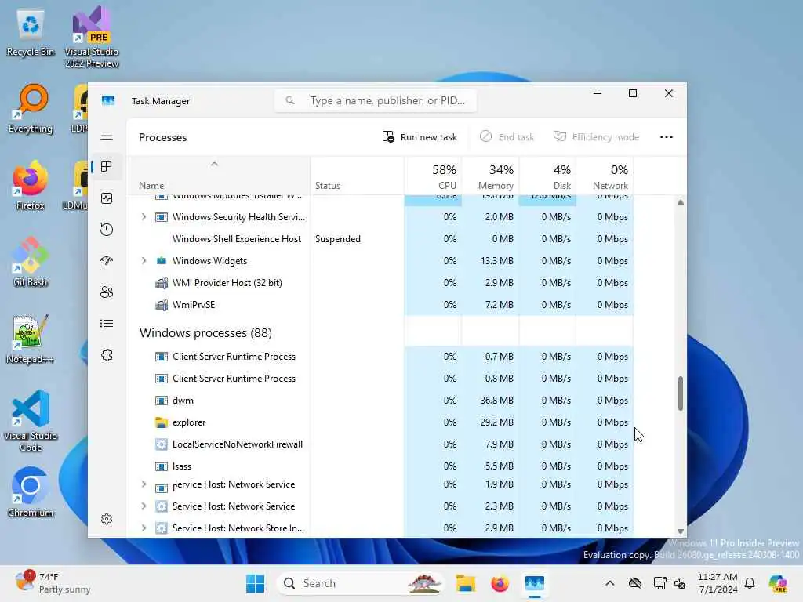The height and width of the screenshot is (602, 803).
Task: Select the WMI Provider Host (32 bit) row
Action: point(380,282)
